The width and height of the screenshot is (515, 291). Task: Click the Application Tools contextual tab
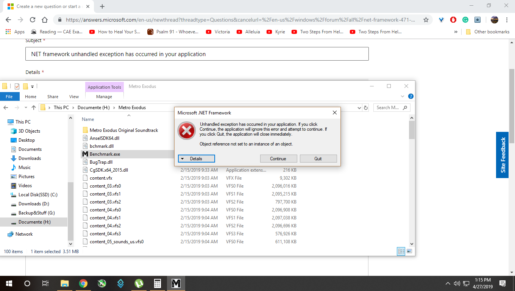[104, 87]
